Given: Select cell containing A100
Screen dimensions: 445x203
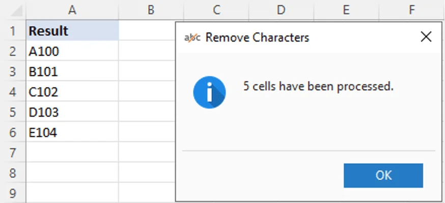Looking at the screenshot, I should pyautogui.click(x=72, y=51).
